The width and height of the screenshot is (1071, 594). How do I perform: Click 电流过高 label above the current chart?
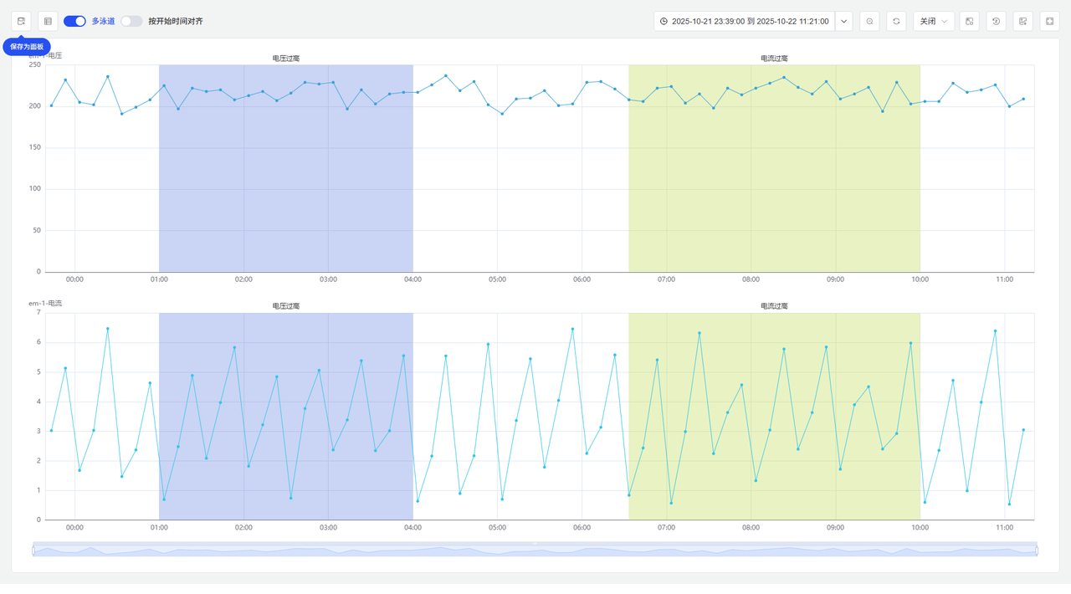[x=774, y=306]
